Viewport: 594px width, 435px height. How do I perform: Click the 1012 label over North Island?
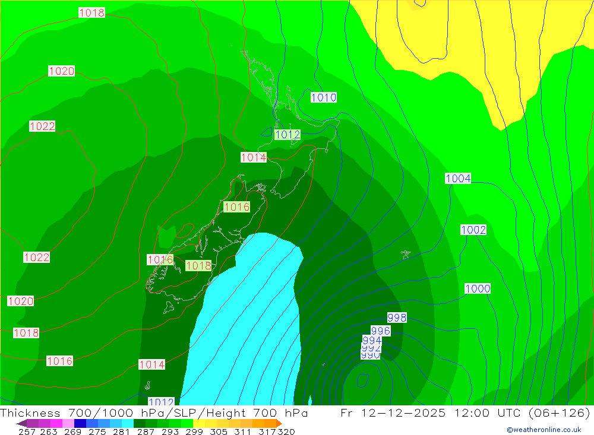click(287, 134)
